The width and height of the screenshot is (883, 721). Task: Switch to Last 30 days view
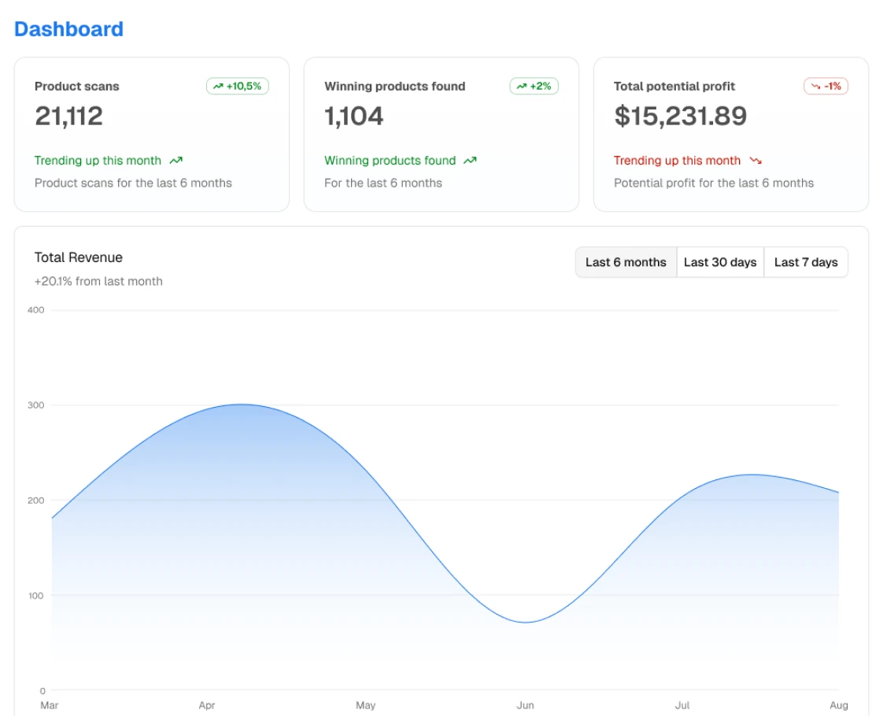tap(720, 262)
